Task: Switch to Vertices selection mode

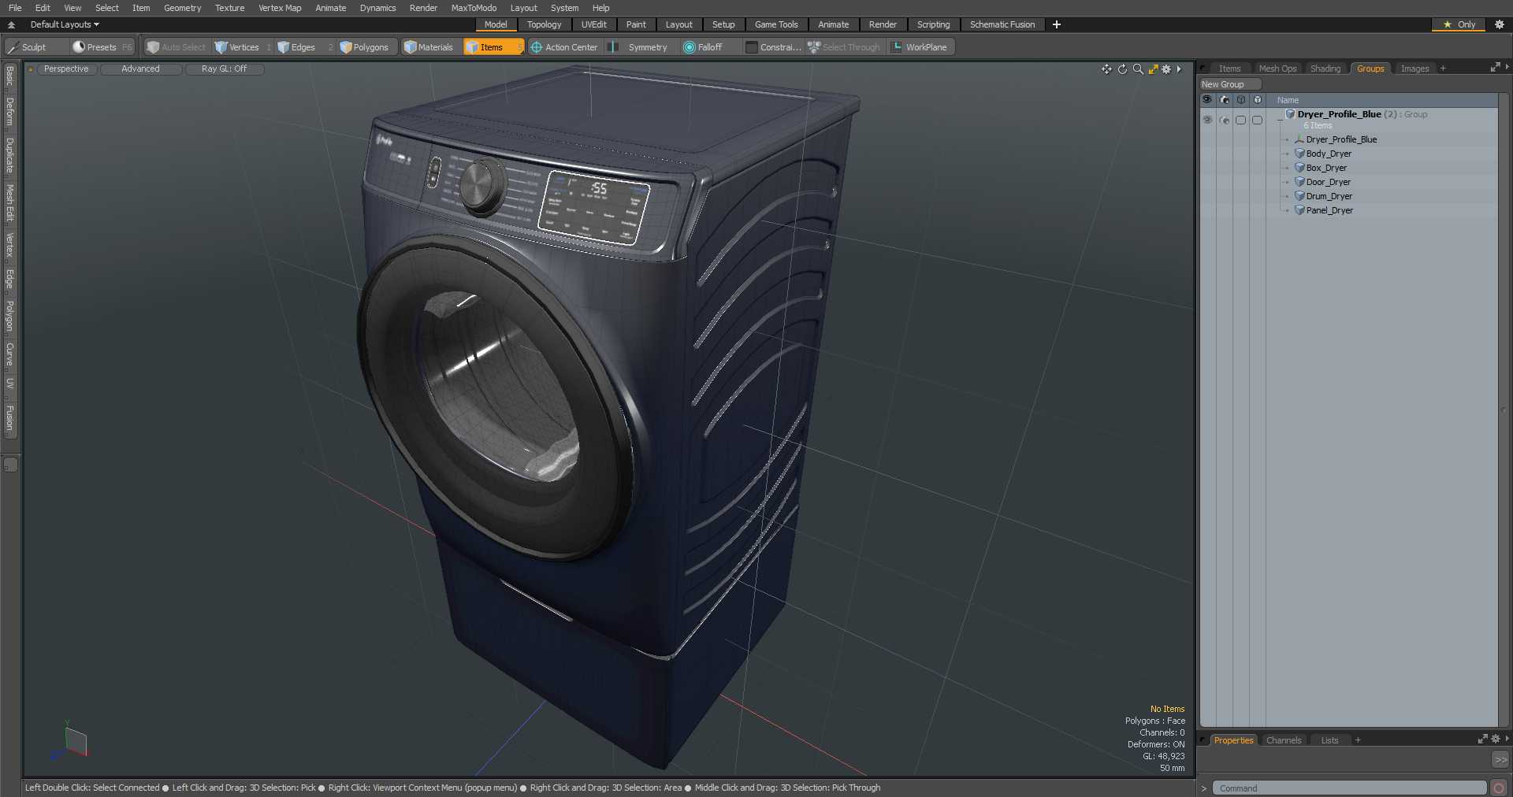Action: click(x=242, y=47)
